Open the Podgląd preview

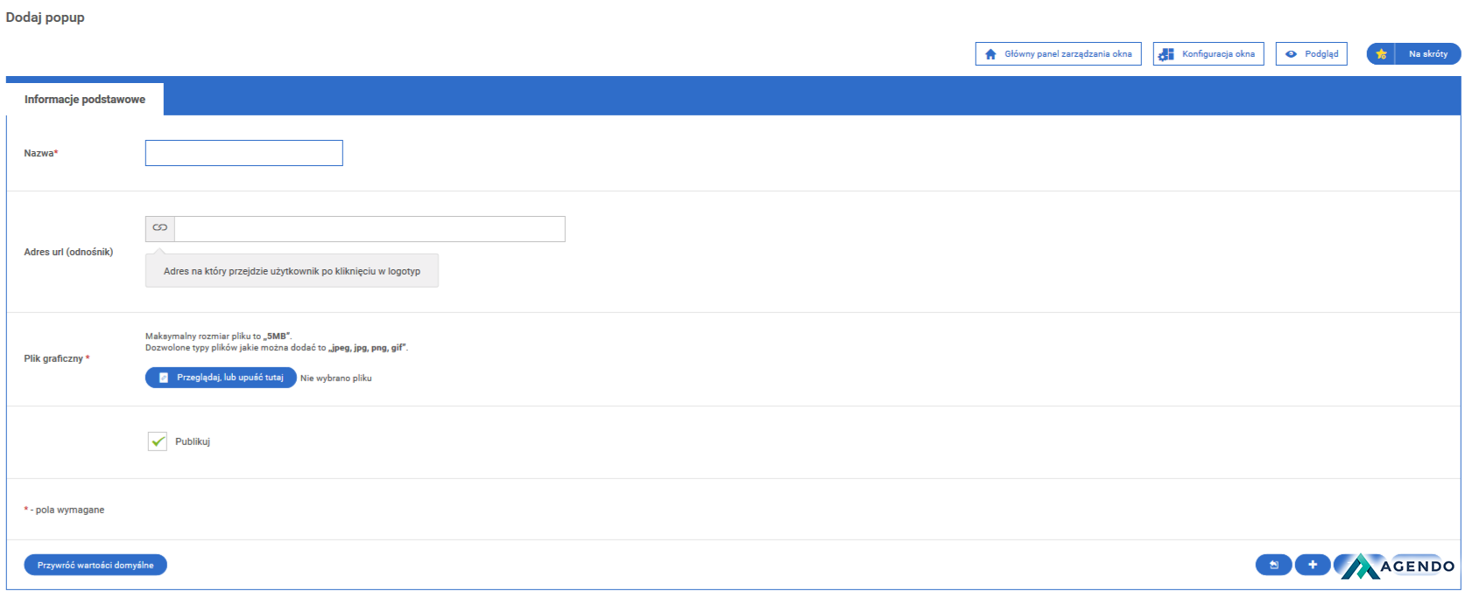coord(1312,54)
